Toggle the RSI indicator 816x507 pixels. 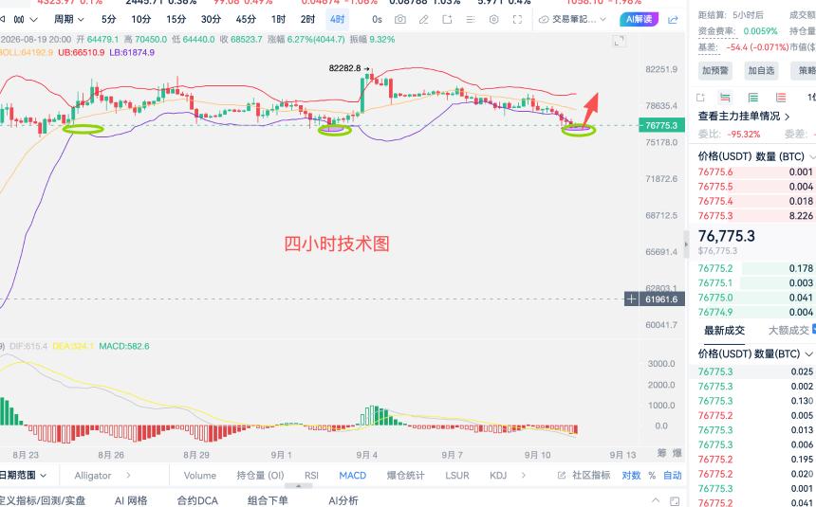tap(311, 476)
